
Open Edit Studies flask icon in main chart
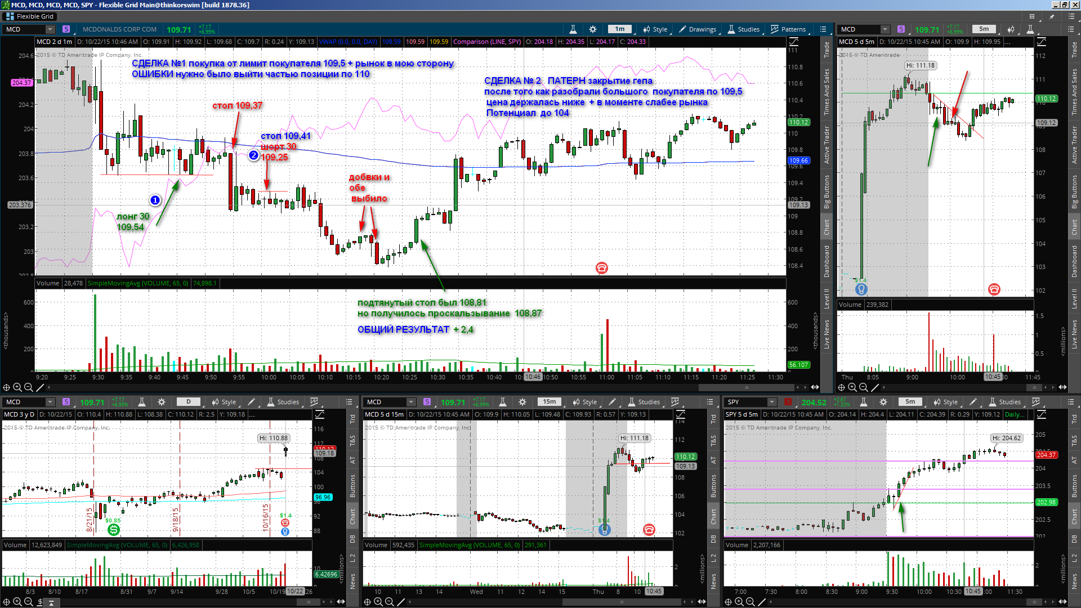[573, 29]
